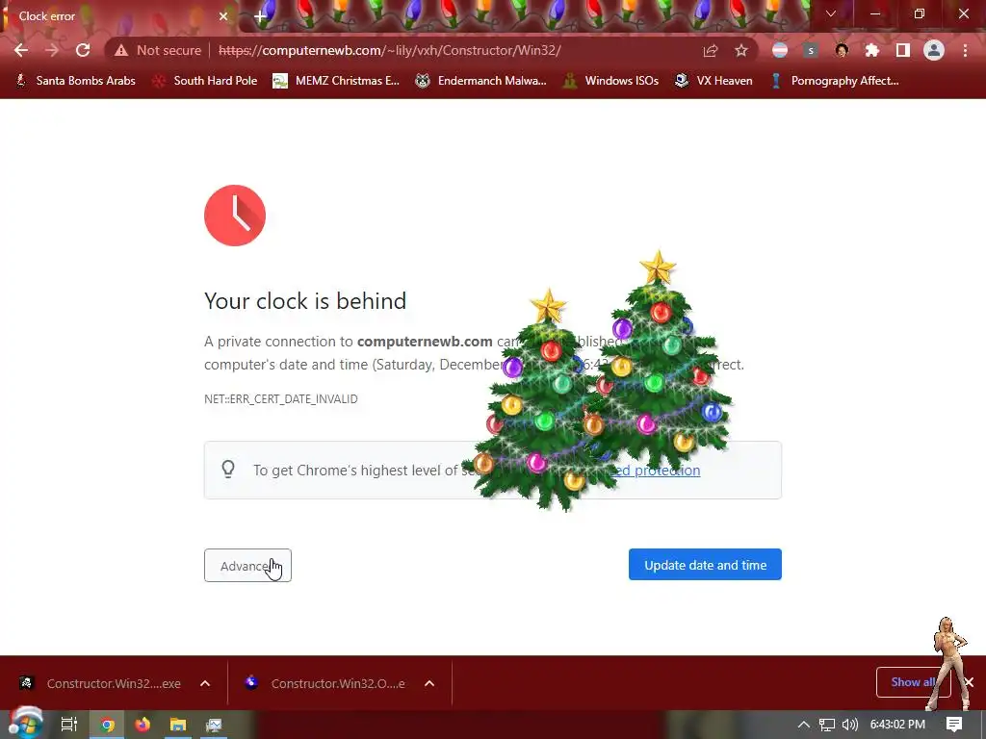Click the address bar URL
Screen dimensions: 986x739
tap(389, 50)
